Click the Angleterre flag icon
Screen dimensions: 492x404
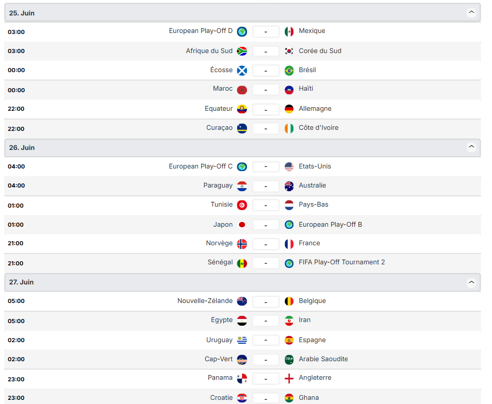tap(289, 378)
